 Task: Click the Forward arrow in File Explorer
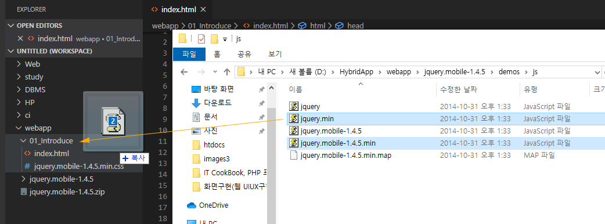[201, 72]
